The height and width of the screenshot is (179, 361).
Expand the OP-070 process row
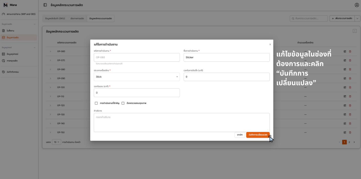(x=50, y=60)
